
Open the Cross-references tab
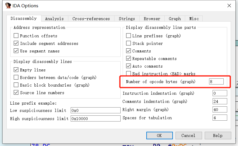click(91, 19)
